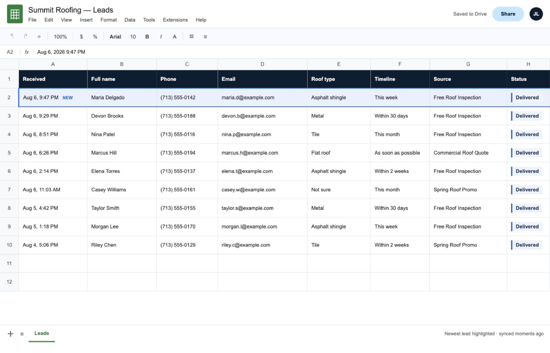Image resolution: width=550 pixels, height=353 pixels.
Task: Click the Received header cell
Action: pyautogui.click(x=53, y=79)
